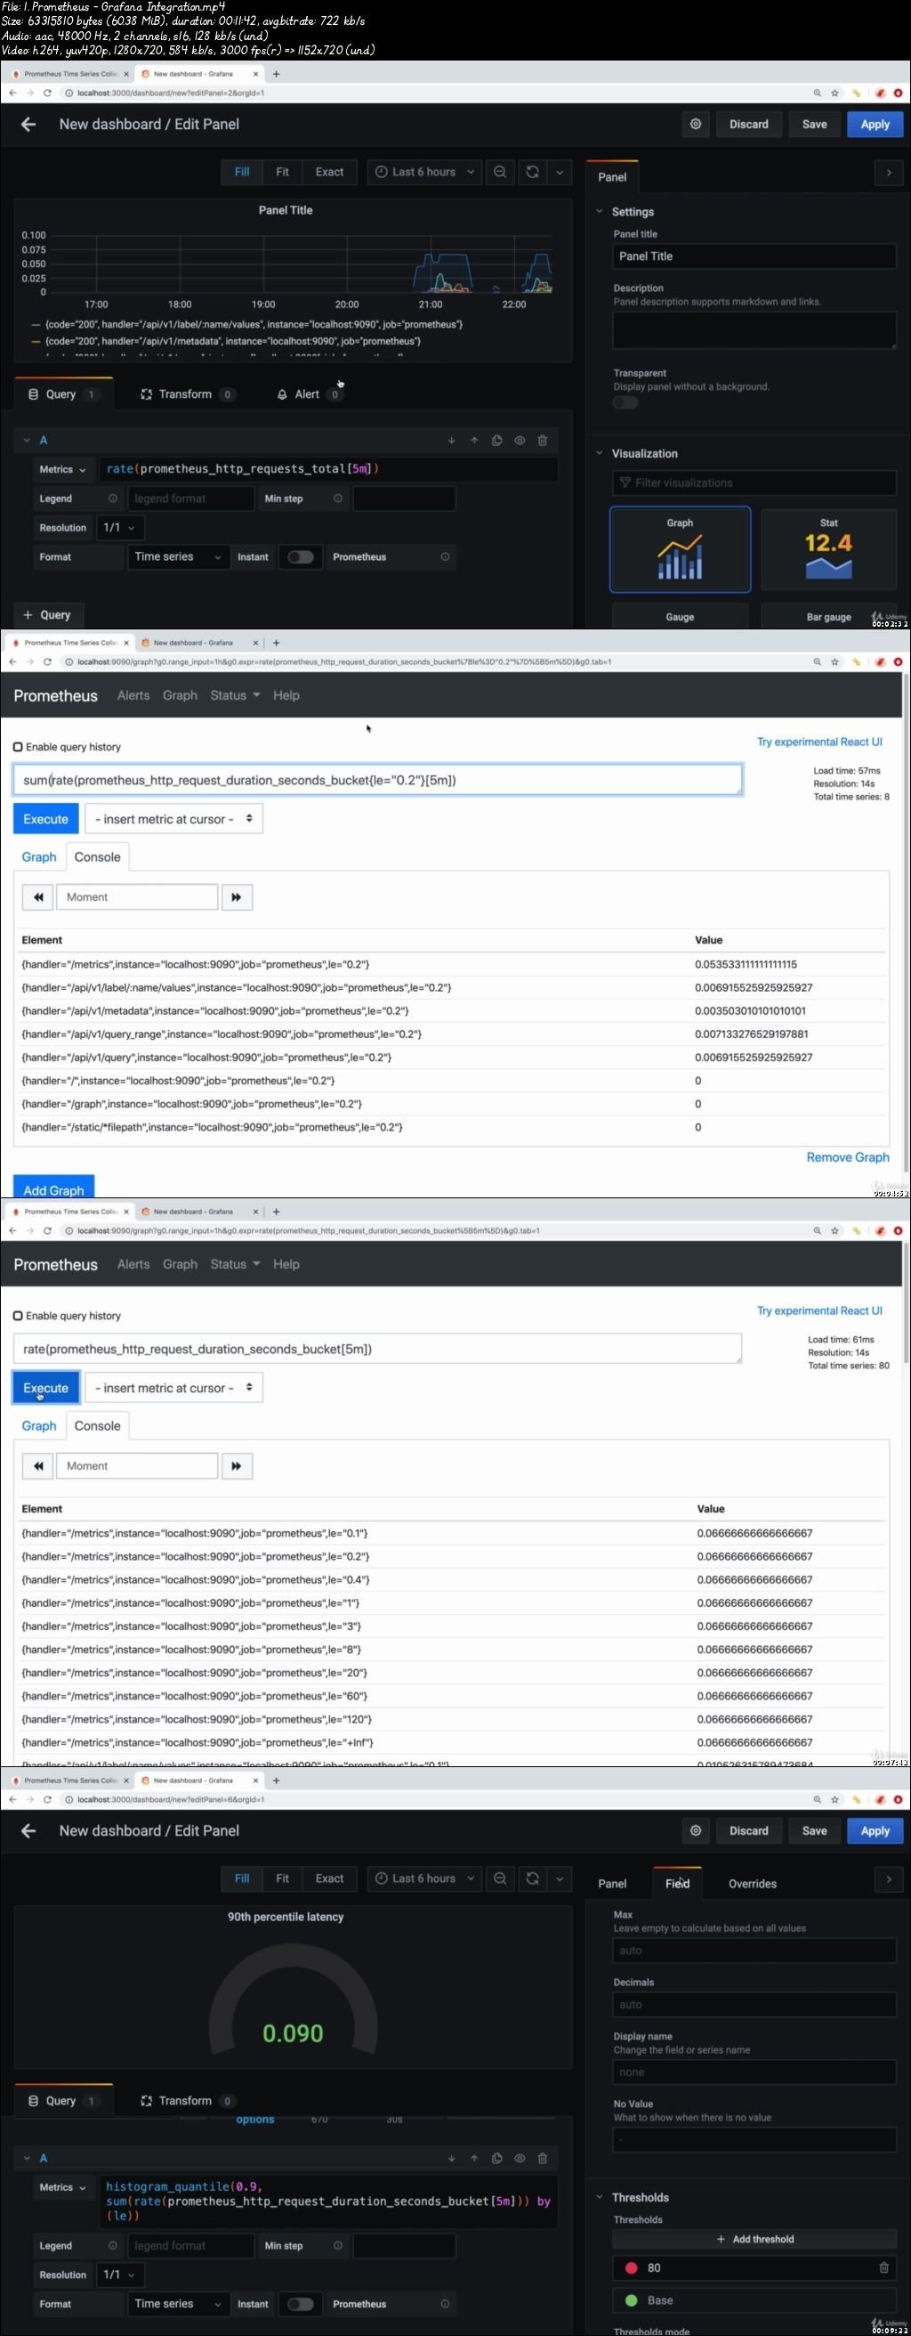
Task: Click Apply in the Panel Title editor
Action: [875, 125]
